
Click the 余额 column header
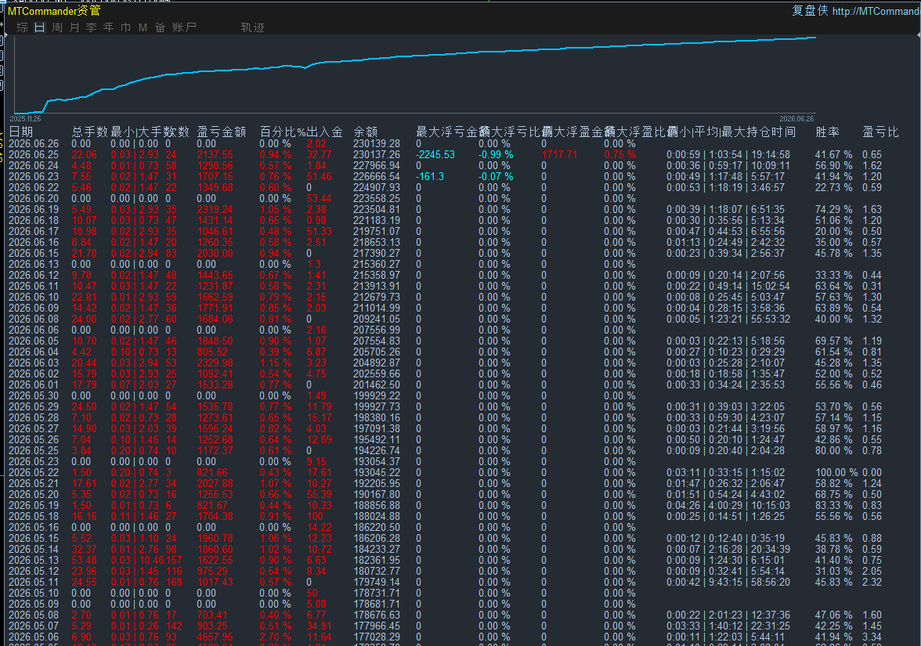pos(365,132)
